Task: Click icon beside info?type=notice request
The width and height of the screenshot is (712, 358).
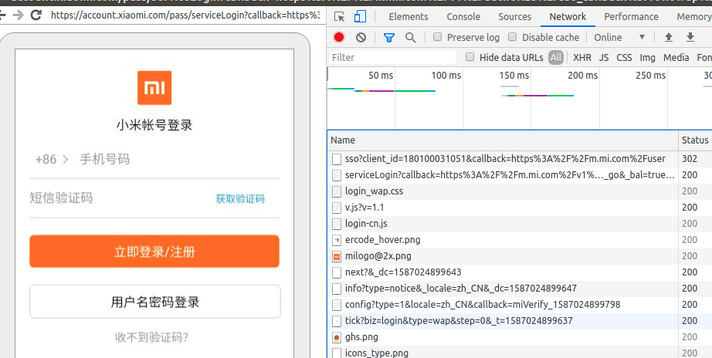Action: tap(337, 289)
